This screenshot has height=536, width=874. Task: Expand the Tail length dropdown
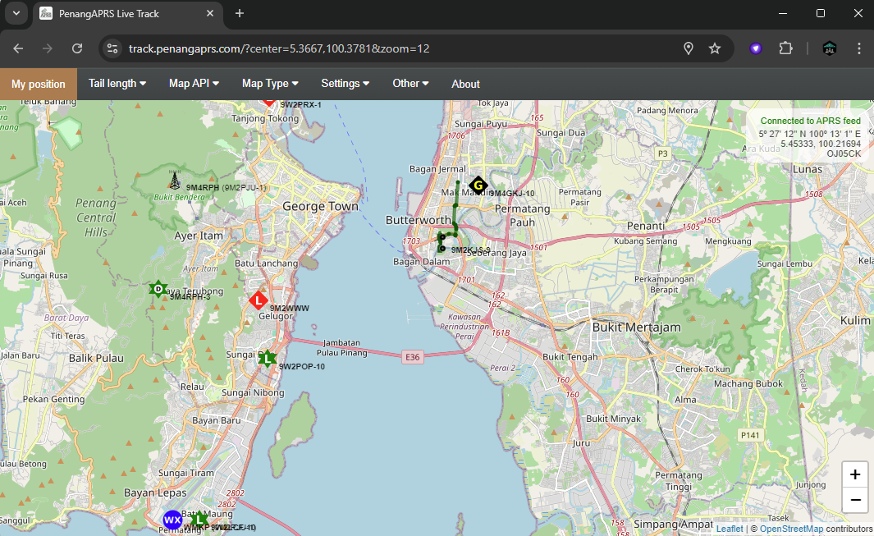point(117,84)
